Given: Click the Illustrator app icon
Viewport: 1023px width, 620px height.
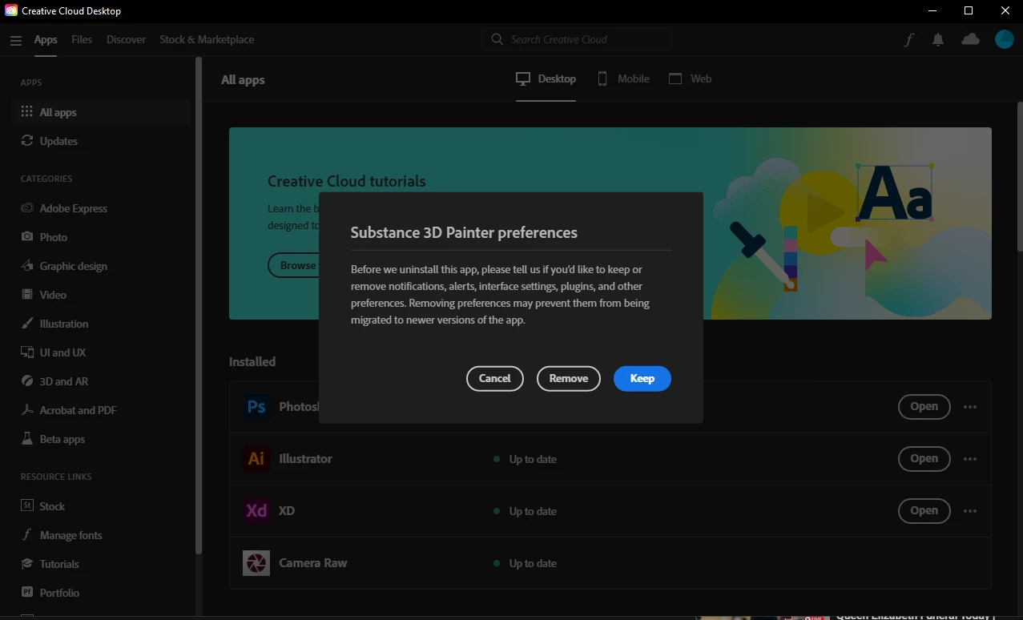Looking at the screenshot, I should [256, 459].
